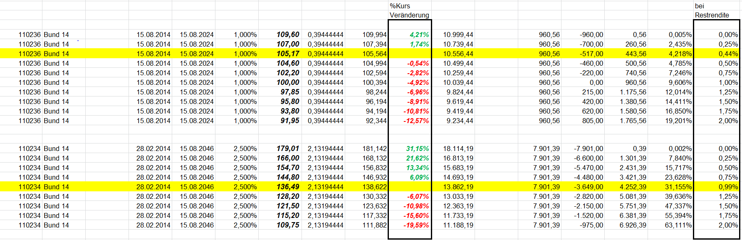Viewport: 742px width, 240px height.
Task: Select the red -0,54% change cell
Action: pyautogui.click(x=410, y=63)
